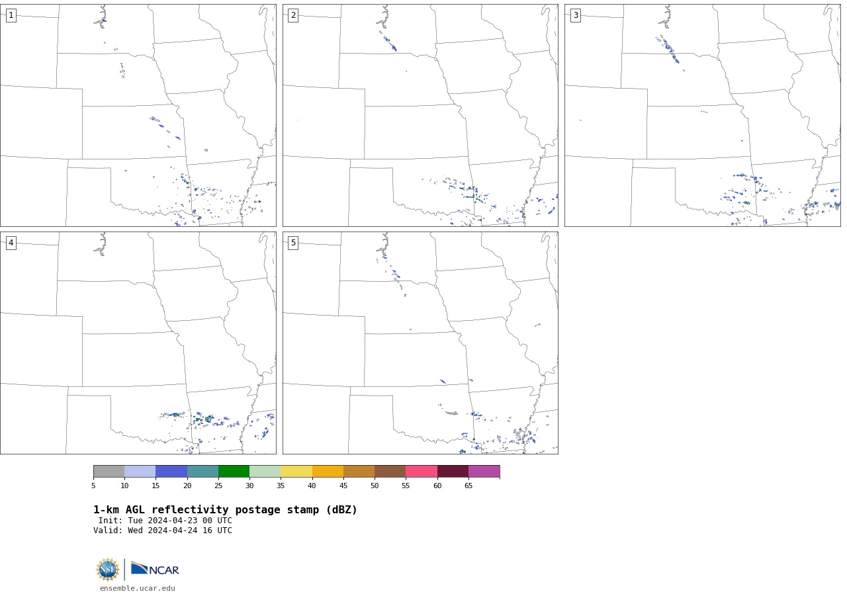Viewport: 847px width, 596px height.
Task: Click the gray 5-10 dBZ color swatch
Action: point(109,472)
